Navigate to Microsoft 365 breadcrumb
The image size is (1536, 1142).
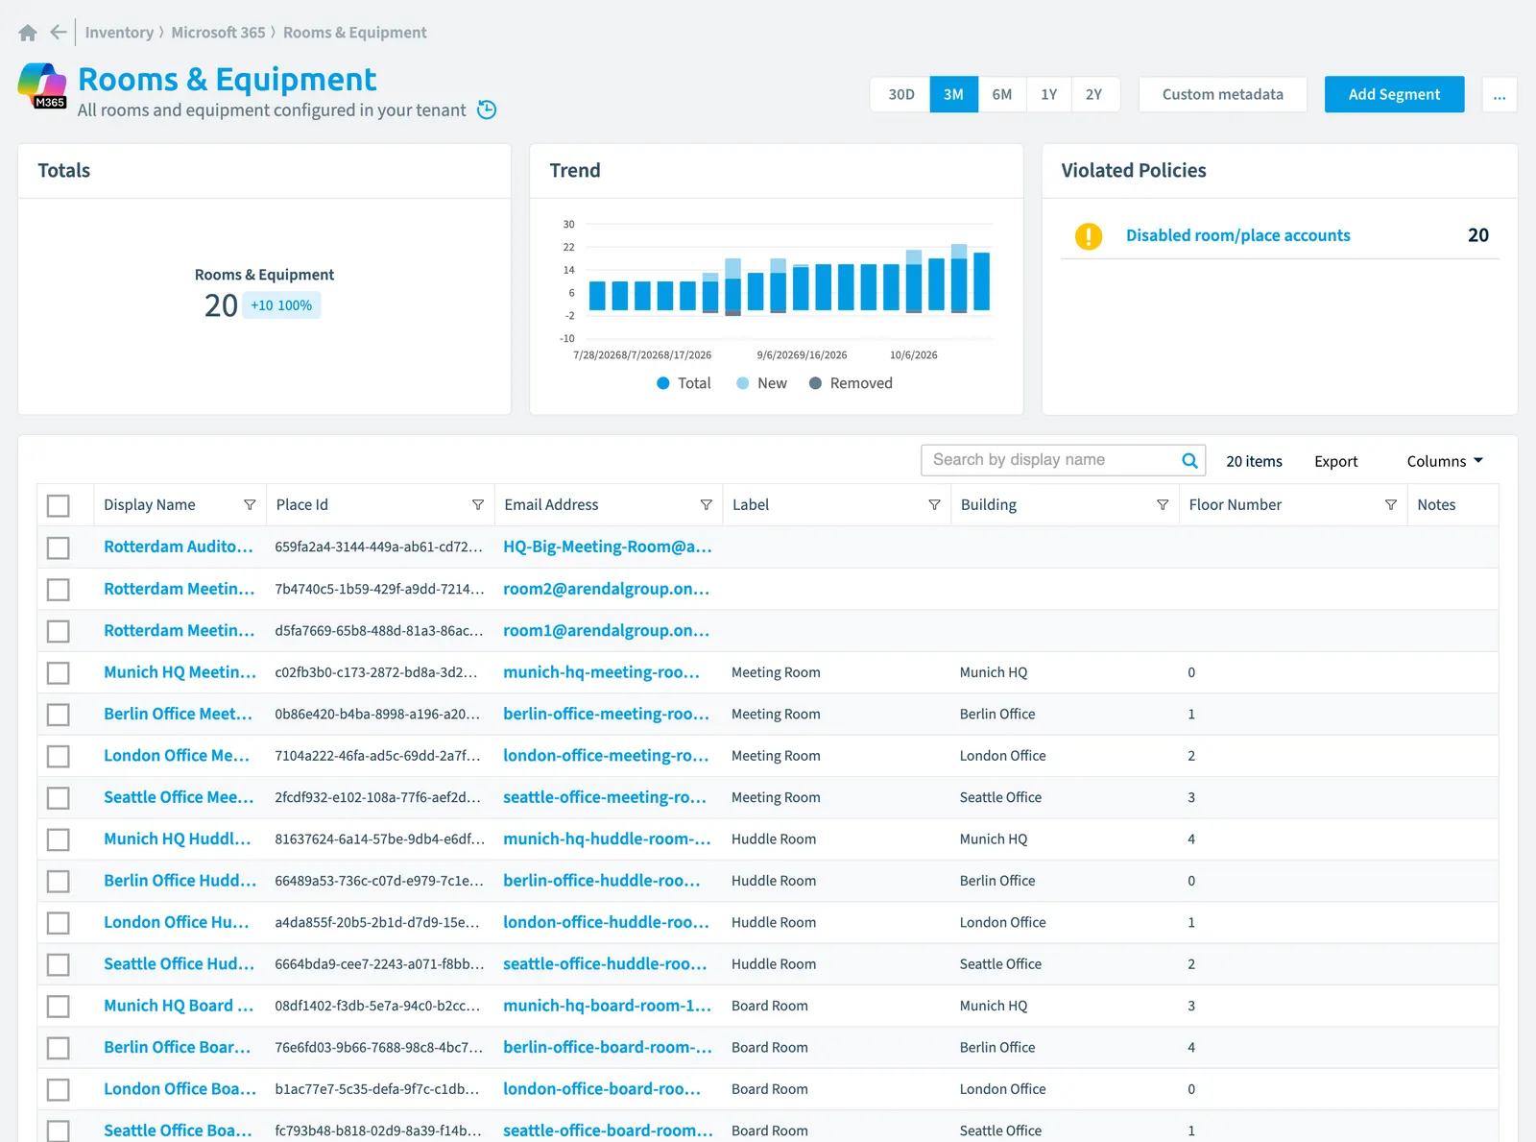218,33
